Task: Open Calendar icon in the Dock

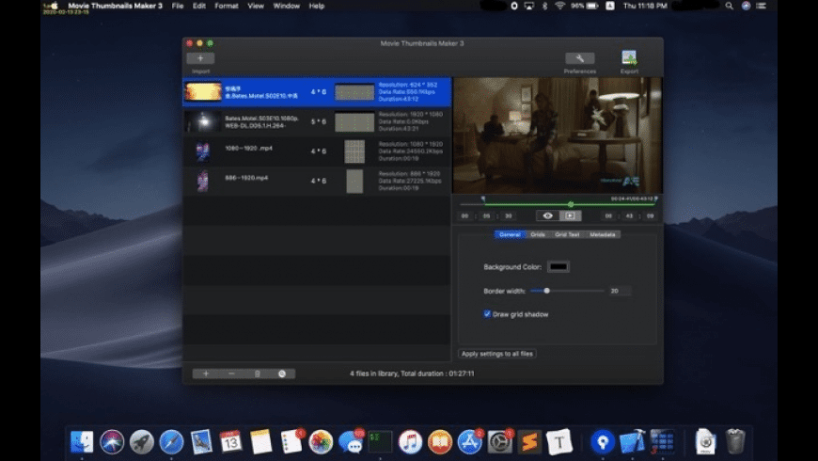Action: (x=230, y=441)
